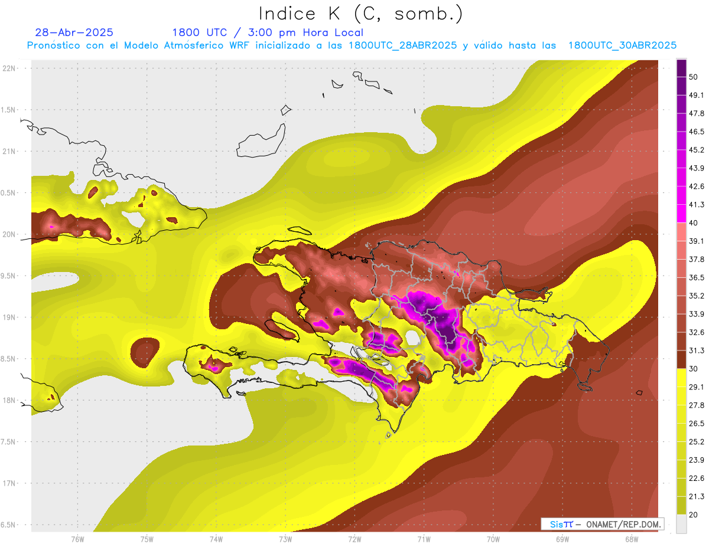709x547 pixels.
Task: Click the colorbar value '37.8'
Action: pos(696,260)
